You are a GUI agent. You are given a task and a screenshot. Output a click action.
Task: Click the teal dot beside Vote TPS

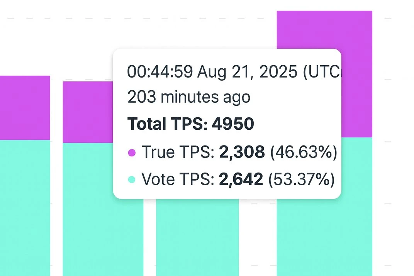coord(132,179)
